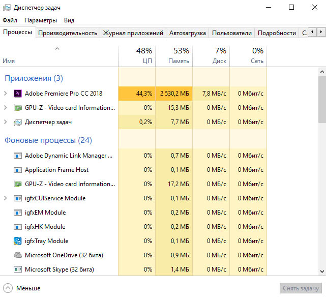
Task: Select the igfxEM Module name
Action: [x=45, y=213]
